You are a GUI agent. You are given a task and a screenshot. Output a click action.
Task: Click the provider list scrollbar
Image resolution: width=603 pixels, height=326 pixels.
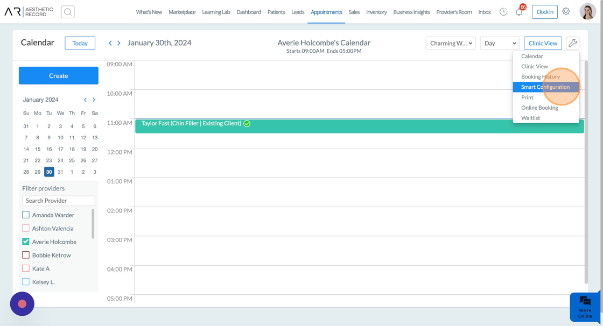point(93,224)
